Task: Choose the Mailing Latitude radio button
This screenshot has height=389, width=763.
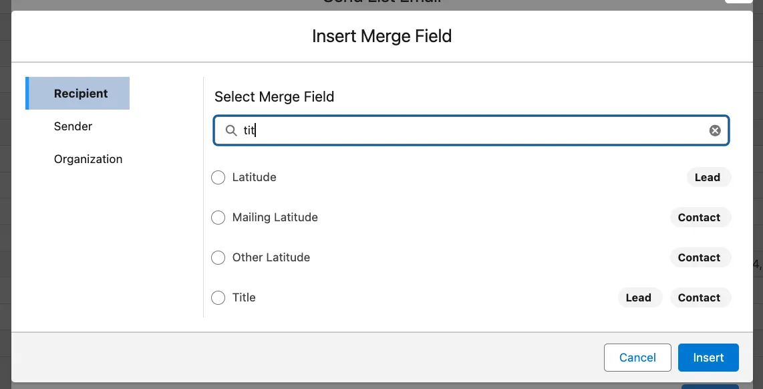Action: coord(218,218)
